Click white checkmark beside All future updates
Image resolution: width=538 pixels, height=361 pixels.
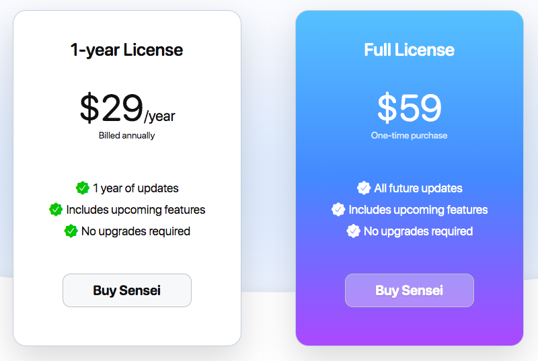364,188
